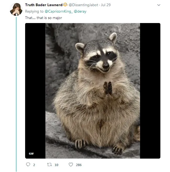Image resolution: width=170 pixels, height=172 pixels.
Task: Like the tweet with the heart icon
Action: pos(71,164)
